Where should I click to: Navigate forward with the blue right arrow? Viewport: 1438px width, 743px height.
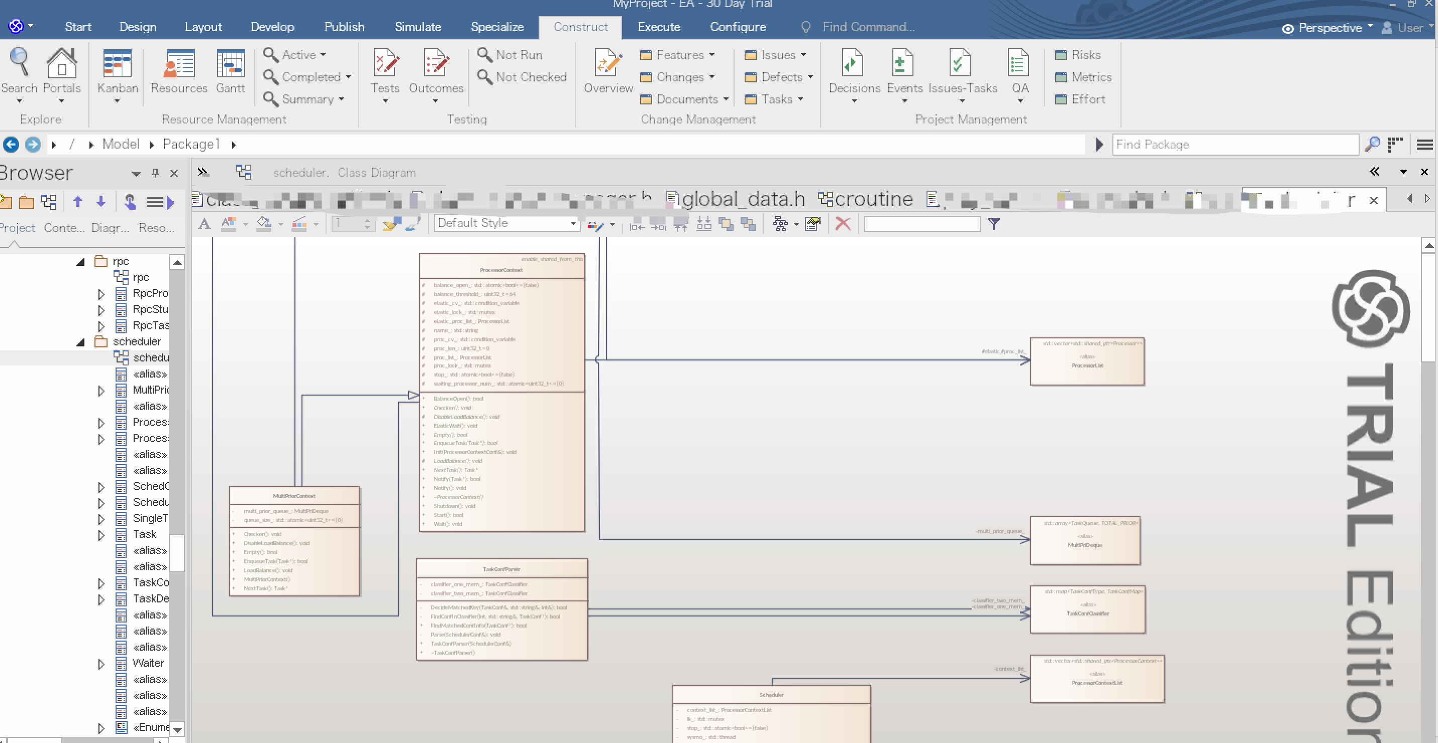click(34, 145)
